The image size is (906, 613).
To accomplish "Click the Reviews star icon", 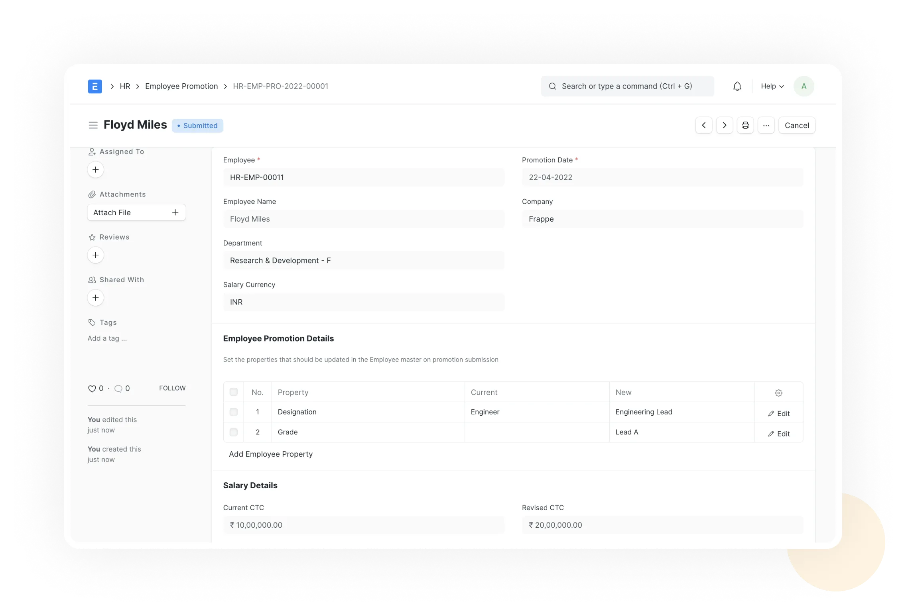I will [92, 237].
